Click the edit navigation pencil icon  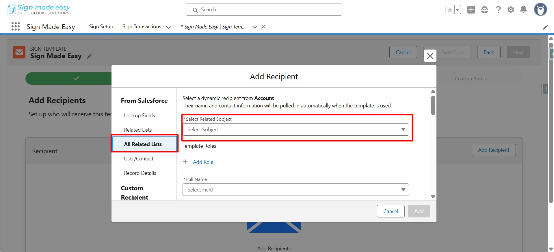click(x=545, y=27)
